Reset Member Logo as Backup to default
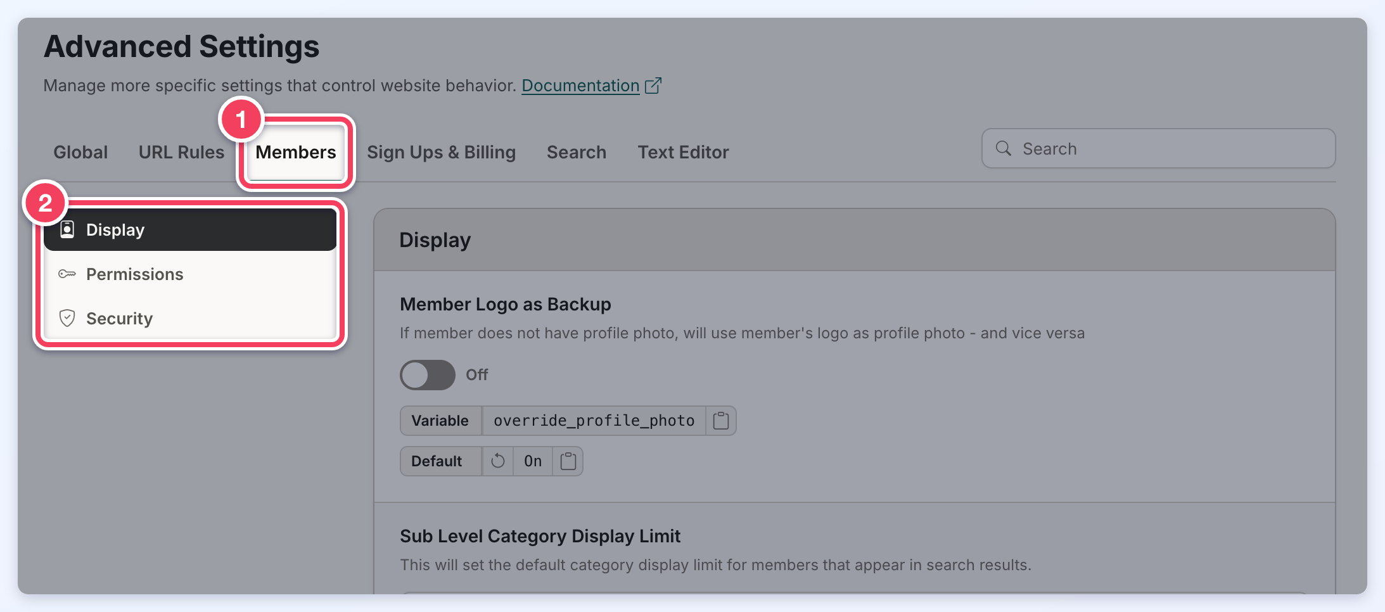 pyautogui.click(x=498, y=461)
